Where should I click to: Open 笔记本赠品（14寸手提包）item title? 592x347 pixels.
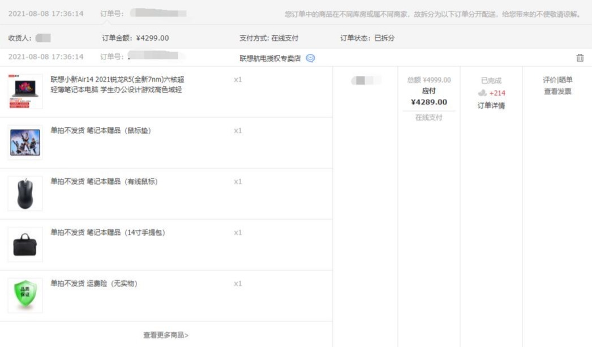coord(108,233)
